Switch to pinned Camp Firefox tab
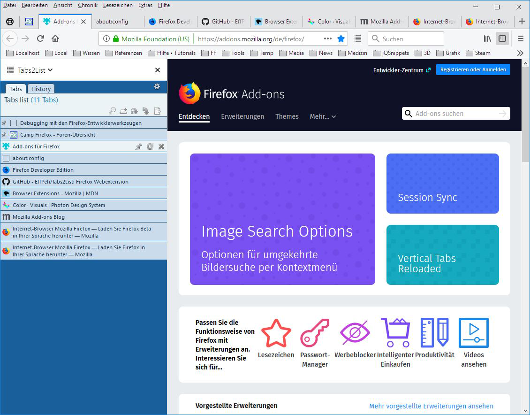 [x=29, y=21]
